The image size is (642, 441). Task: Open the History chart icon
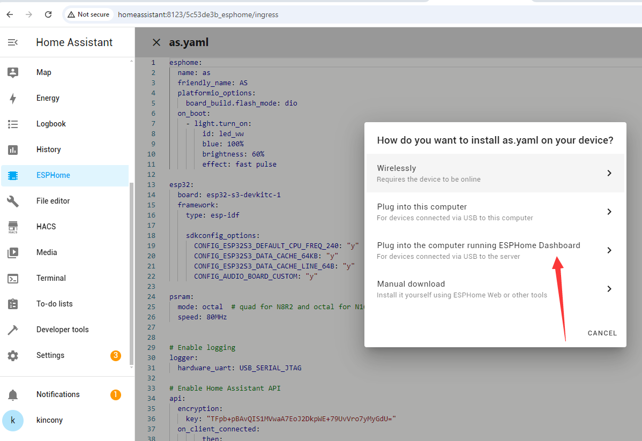13,150
